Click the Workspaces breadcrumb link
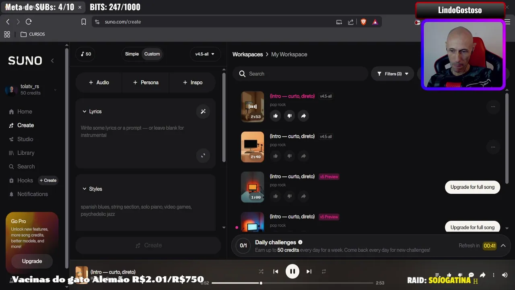Image resolution: width=515 pixels, height=290 pixels. [x=247, y=54]
